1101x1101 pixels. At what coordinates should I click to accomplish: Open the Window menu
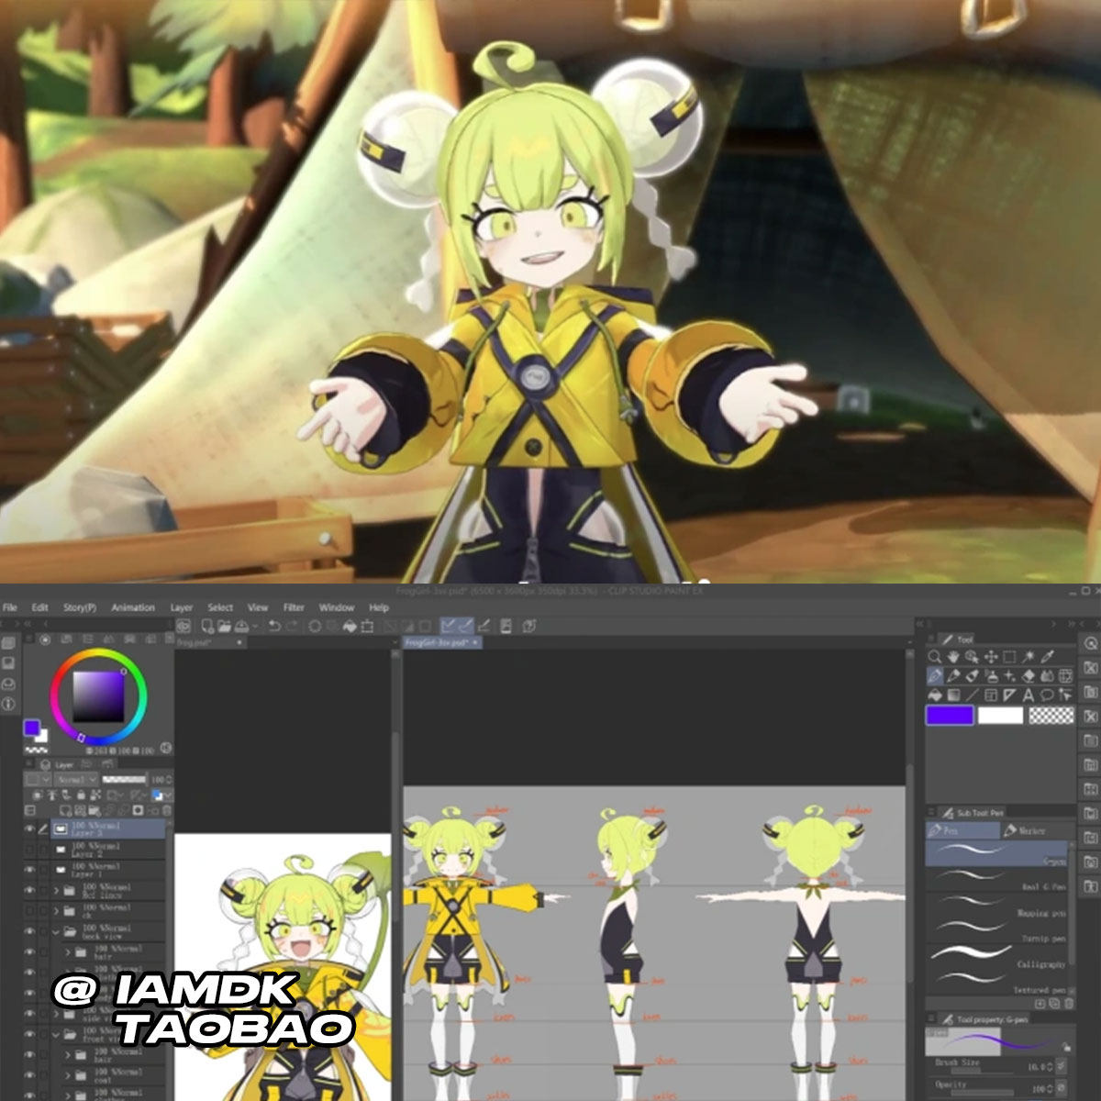(x=337, y=607)
